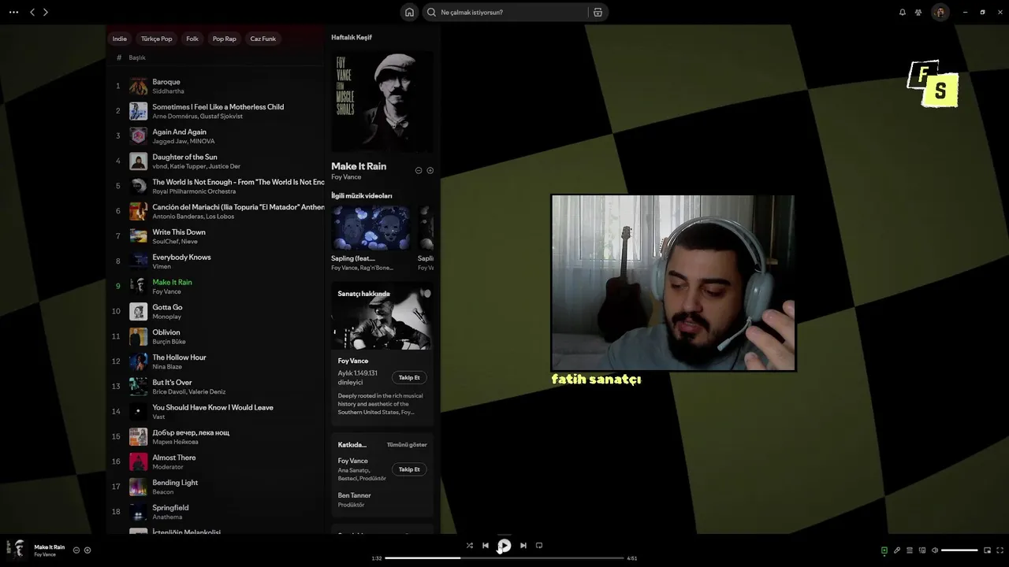Open the connect to a device icon

click(x=922, y=550)
